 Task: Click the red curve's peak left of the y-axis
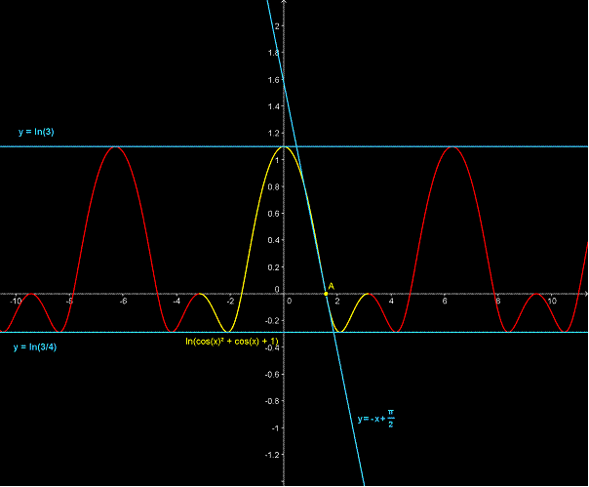pyautogui.click(x=115, y=147)
